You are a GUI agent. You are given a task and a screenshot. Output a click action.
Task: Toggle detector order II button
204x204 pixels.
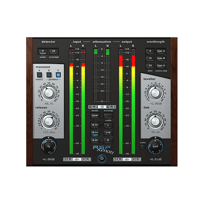43,51
